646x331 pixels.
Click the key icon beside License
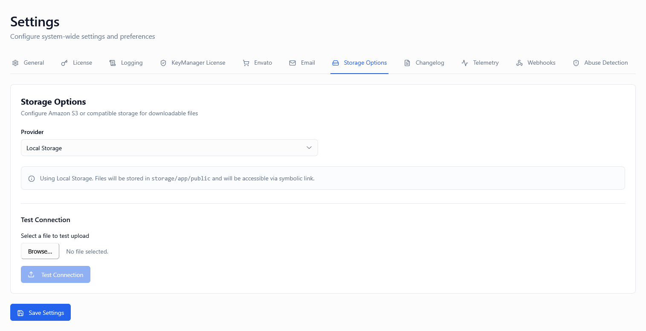coord(64,63)
